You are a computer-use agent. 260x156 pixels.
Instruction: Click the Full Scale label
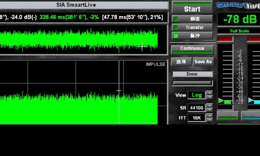click(240, 31)
